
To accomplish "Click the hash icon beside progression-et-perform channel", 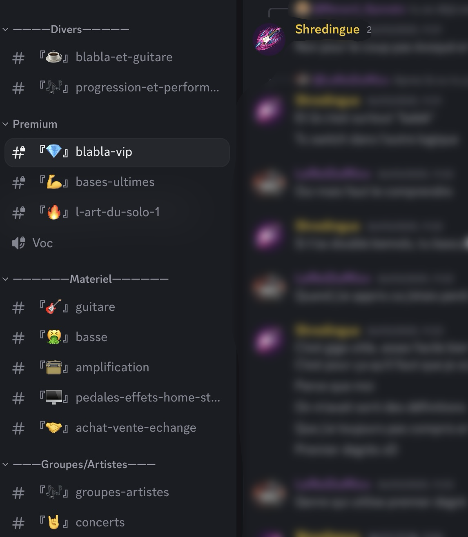I will [18, 88].
